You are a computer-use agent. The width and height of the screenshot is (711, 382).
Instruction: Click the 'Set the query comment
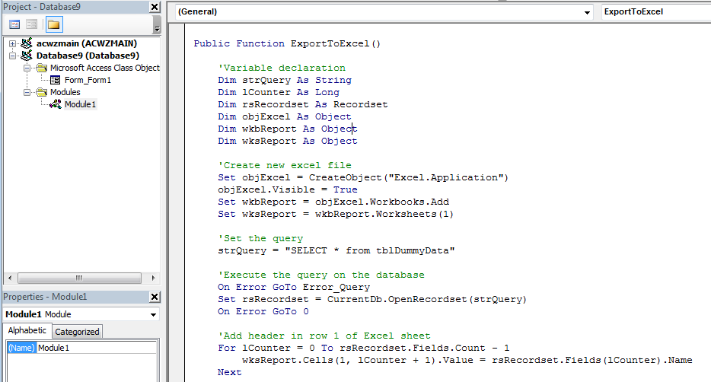click(260, 239)
